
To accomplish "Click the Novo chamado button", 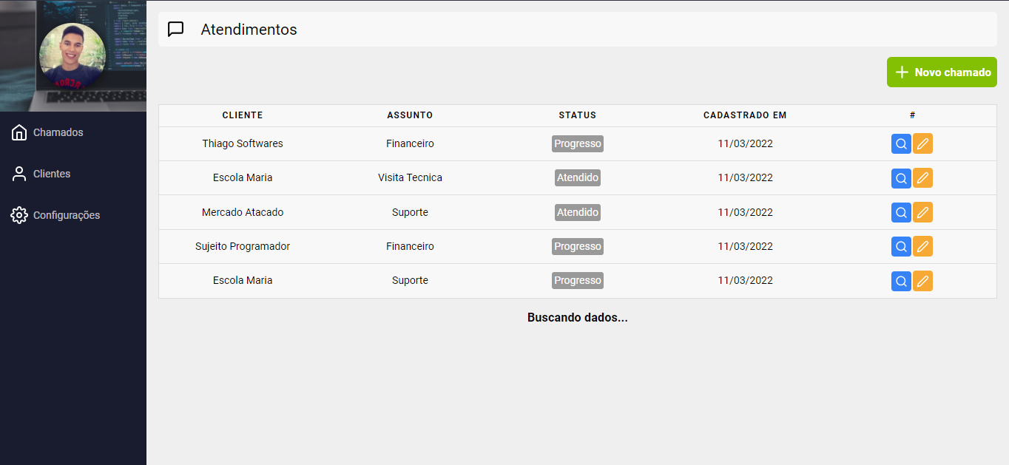I will (x=942, y=72).
